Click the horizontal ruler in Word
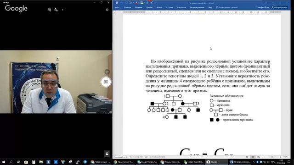Viewport: 294px width, 165px height. 202,12
